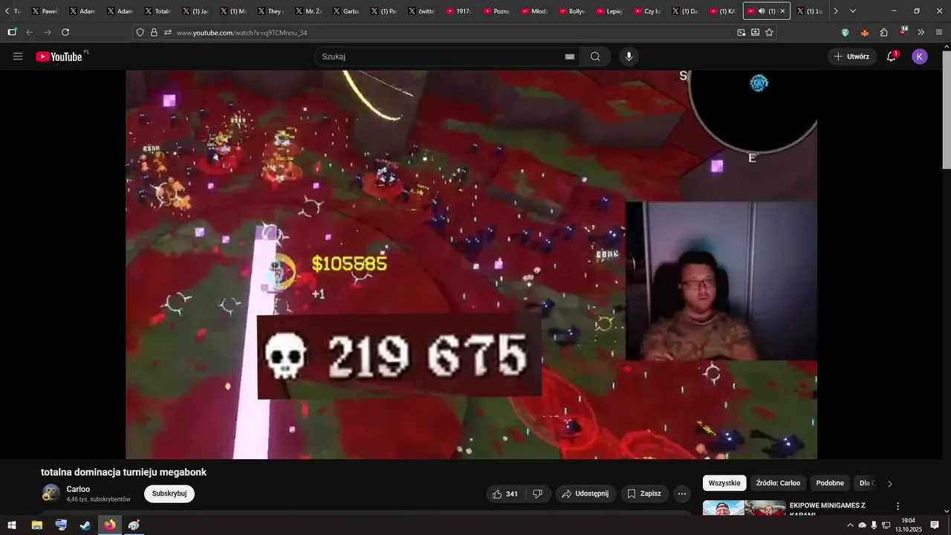Select the Podobne filter chip
This screenshot has width=951, height=535.
(830, 483)
